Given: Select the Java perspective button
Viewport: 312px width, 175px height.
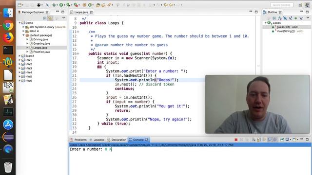Looking at the screenshot, I should [x=307, y=5].
